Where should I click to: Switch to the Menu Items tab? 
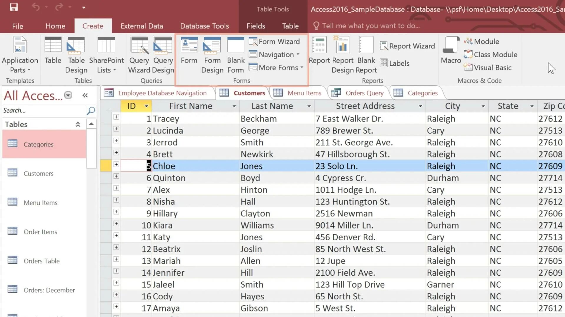click(304, 93)
